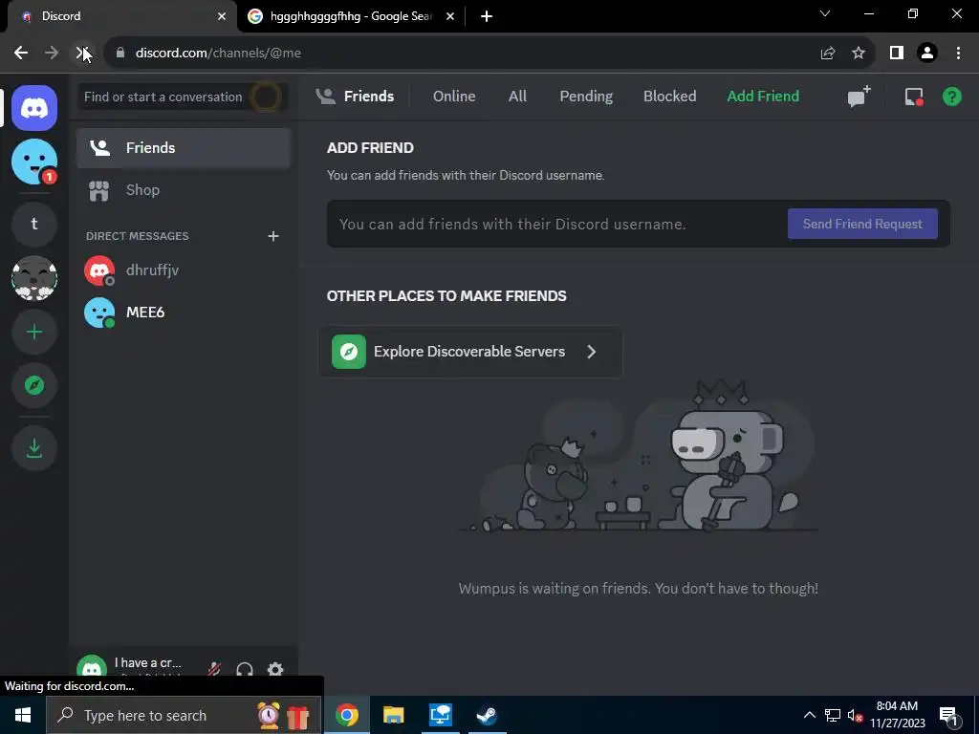The image size is (979, 734).
Task: Switch to the All friends tab
Action: pyautogui.click(x=517, y=97)
